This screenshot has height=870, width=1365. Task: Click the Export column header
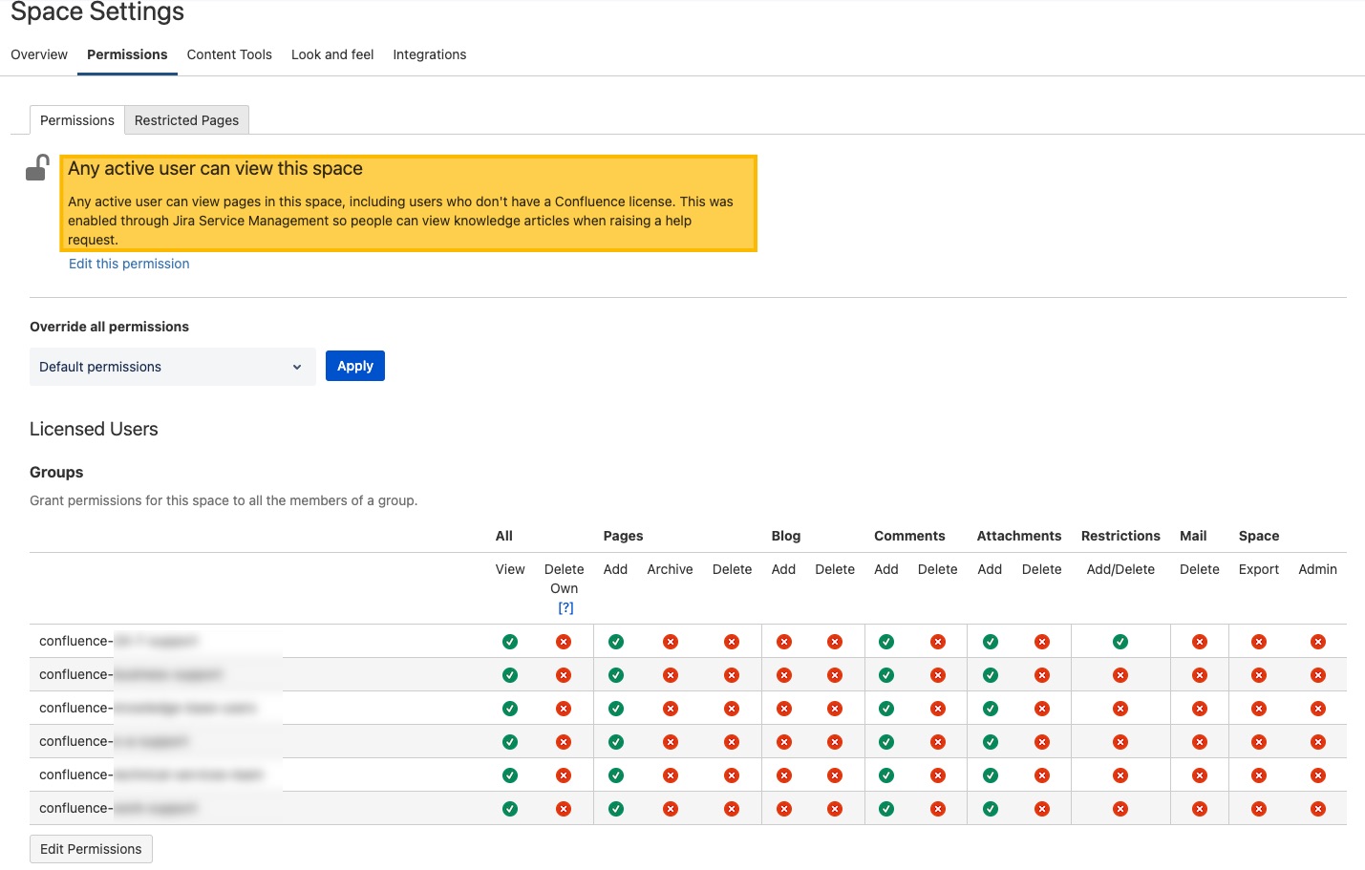click(x=1259, y=569)
